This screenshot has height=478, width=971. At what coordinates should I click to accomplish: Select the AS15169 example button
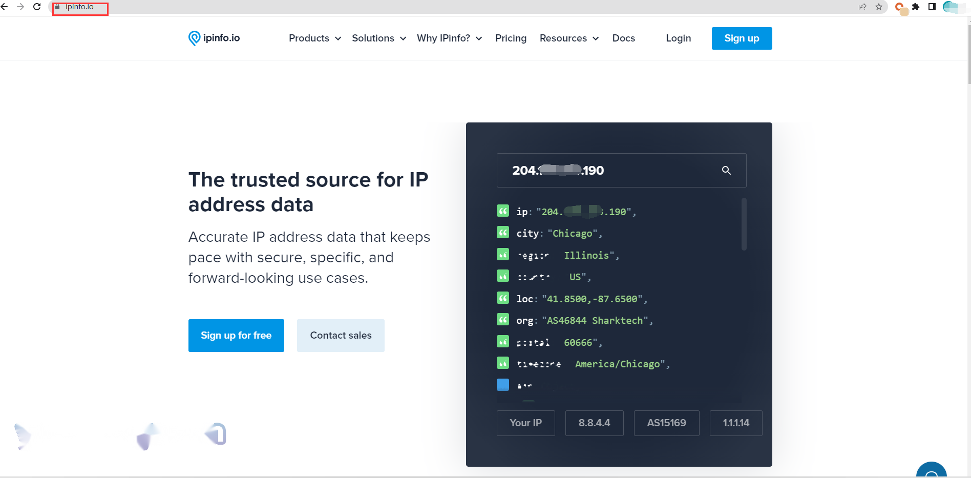[666, 423]
